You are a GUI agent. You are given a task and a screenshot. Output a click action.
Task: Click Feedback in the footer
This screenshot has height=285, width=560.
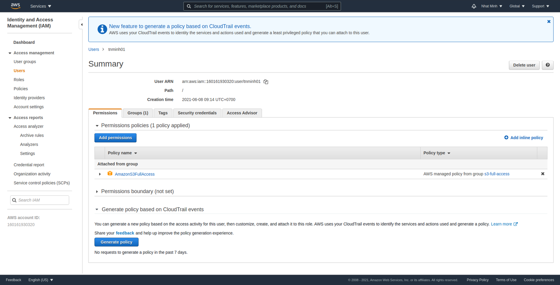(14, 280)
